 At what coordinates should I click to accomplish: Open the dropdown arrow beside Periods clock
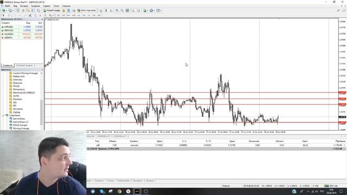tap(154, 11)
